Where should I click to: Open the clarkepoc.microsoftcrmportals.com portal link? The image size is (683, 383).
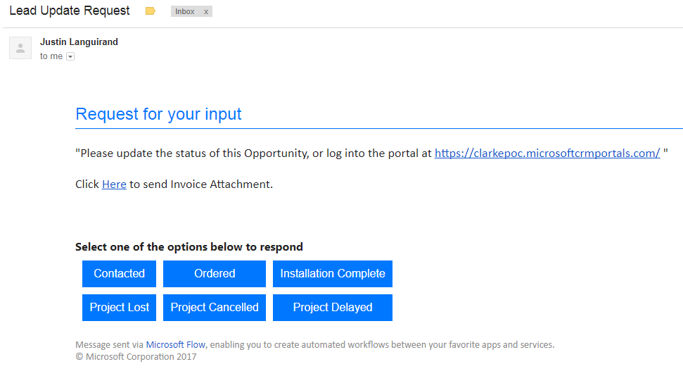[547, 153]
